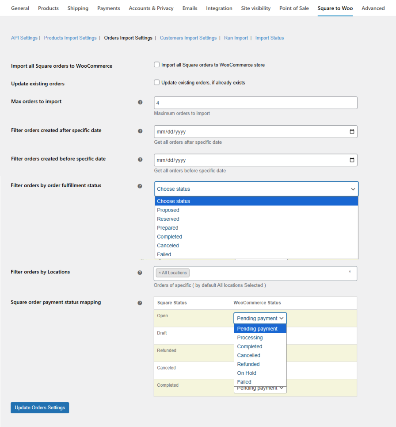Check Update existing orders, if already exists
The width and height of the screenshot is (396, 427).
156,82
